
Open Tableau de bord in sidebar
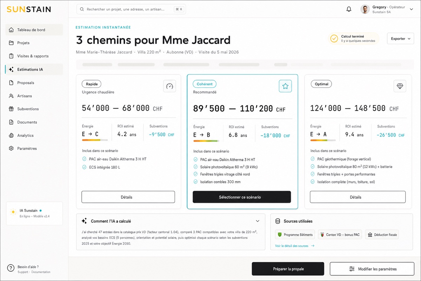34,30
